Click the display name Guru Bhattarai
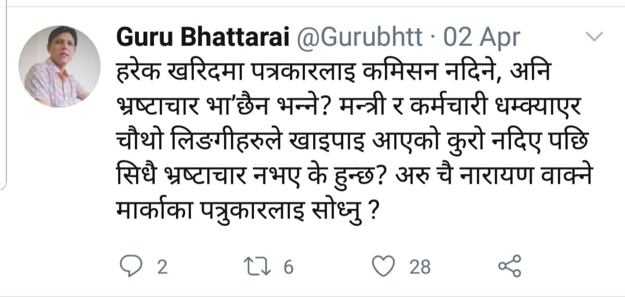Image resolution: width=625 pixels, height=297 pixels. point(203,38)
